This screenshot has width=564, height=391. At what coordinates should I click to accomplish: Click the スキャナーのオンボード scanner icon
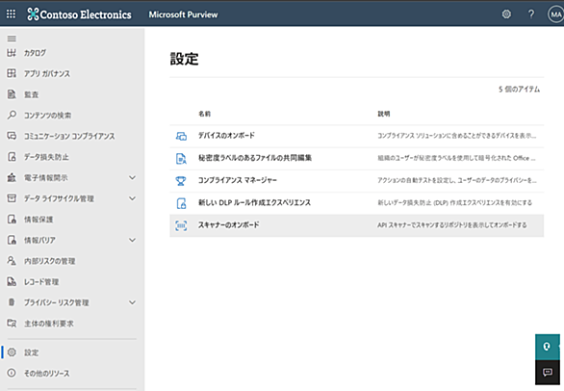tap(181, 225)
